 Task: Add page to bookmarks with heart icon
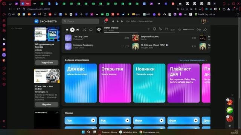click(200, 9)
